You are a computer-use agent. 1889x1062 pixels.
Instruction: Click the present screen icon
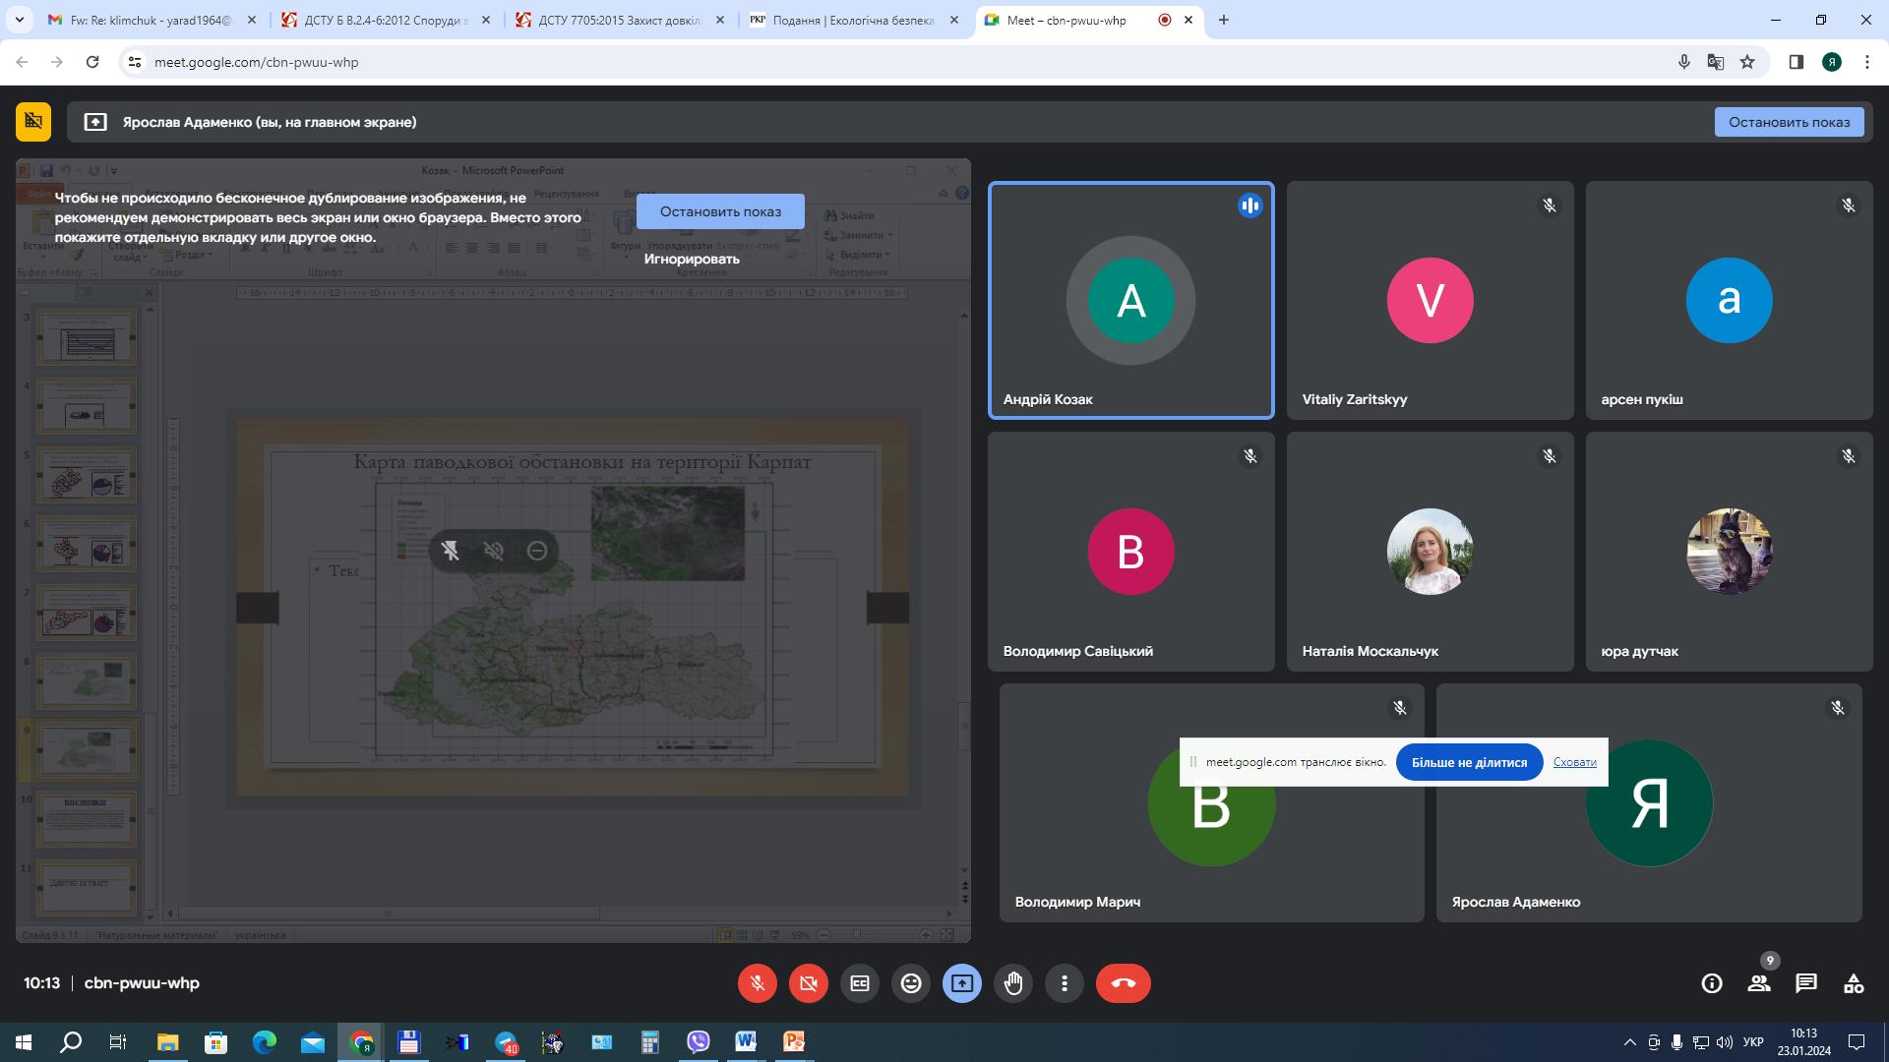[962, 983]
